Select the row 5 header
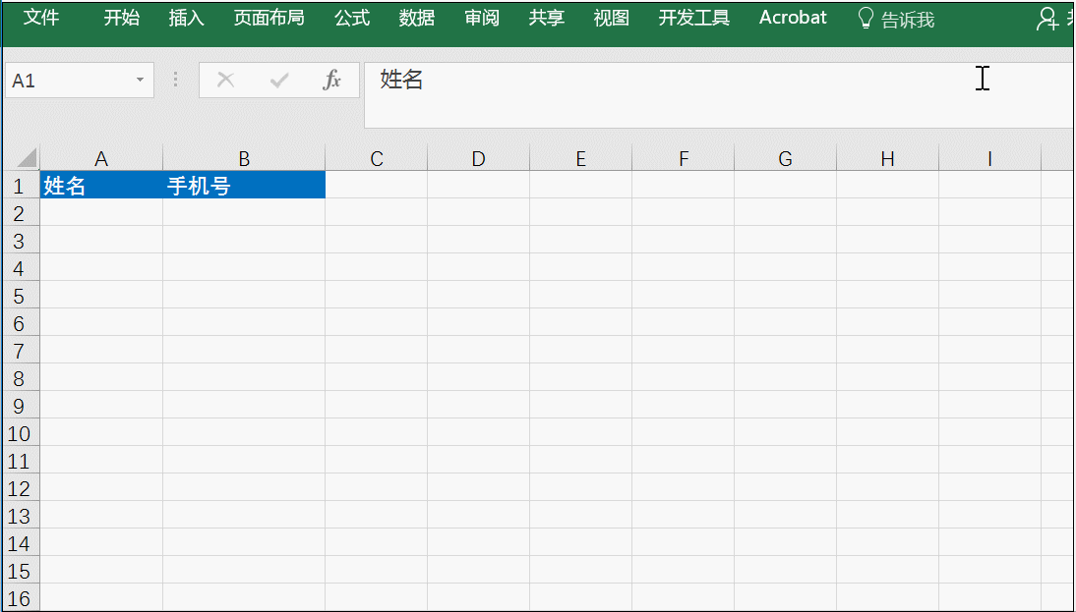This screenshot has height=612, width=1076. [20, 296]
